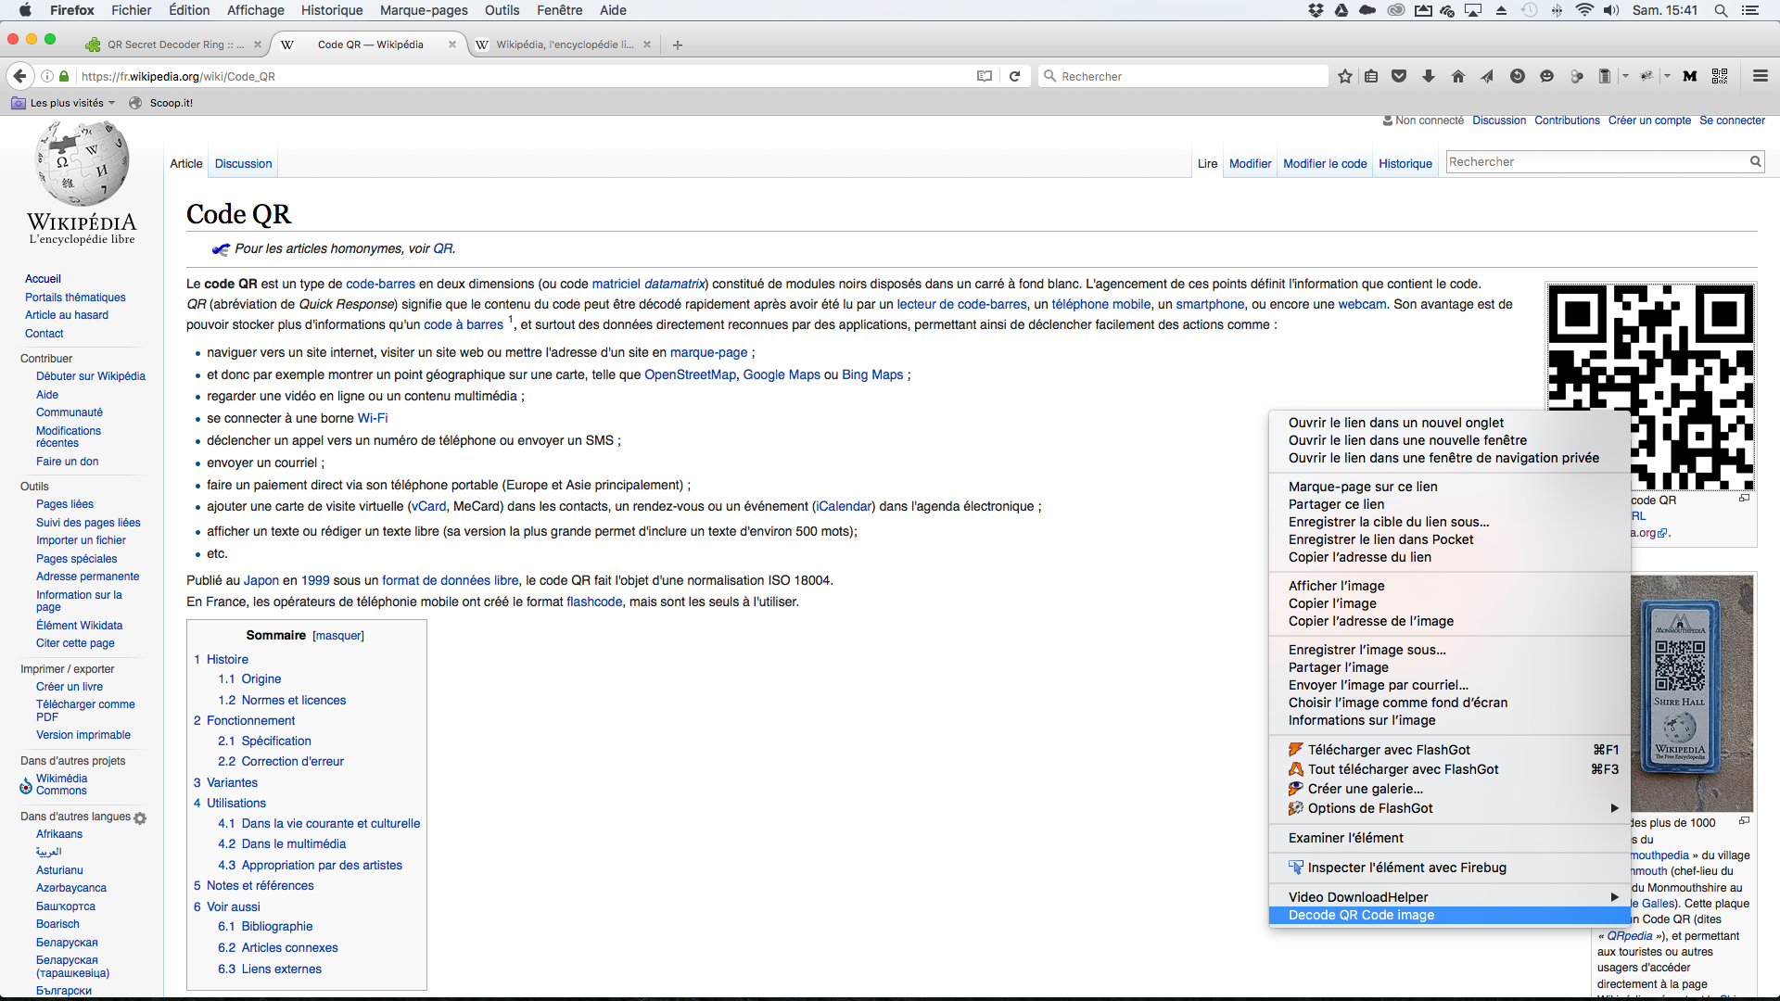
Task: Go to home page icon
Action: pos(1458,76)
